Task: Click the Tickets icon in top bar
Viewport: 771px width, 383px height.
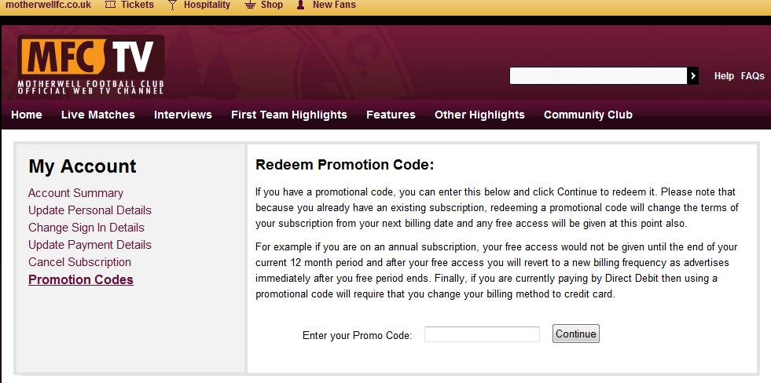Action: [x=111, y=5]
